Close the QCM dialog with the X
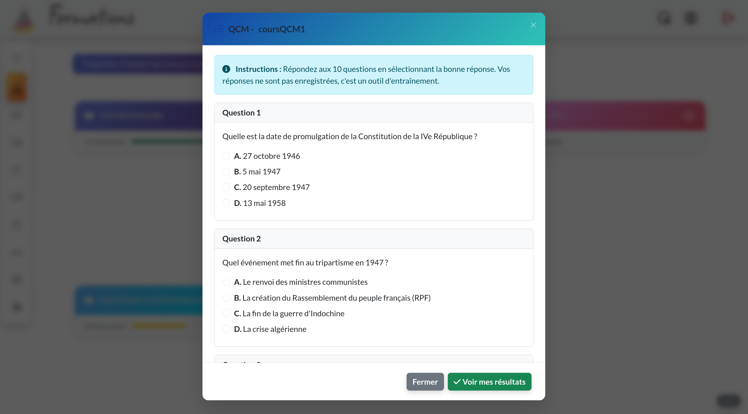The width and height of the screenshot is (748, 414). pyautogui.click(x=533, y=25)
